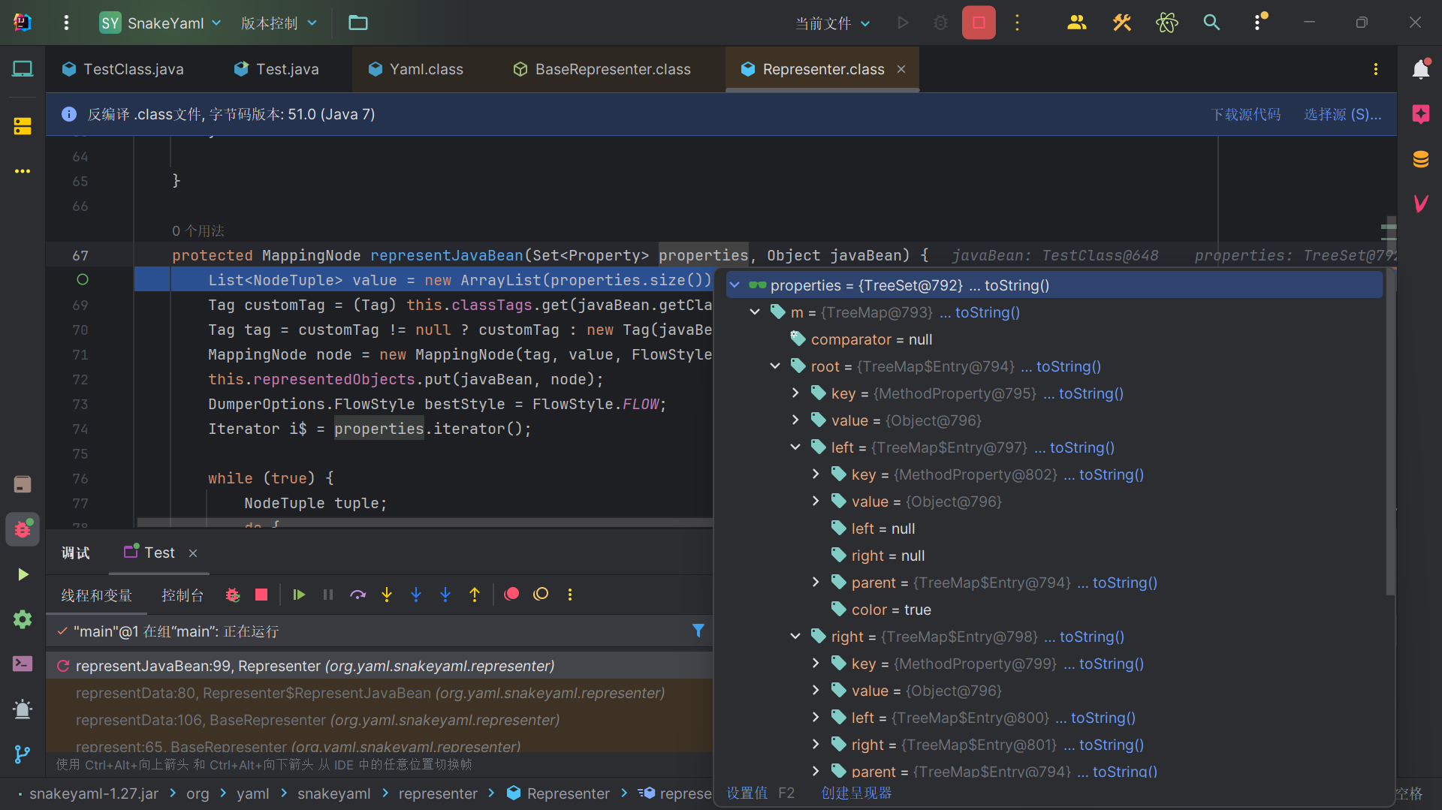Click snakeyaml-1.27.jar breadcrumb
This screenshot has height=810, width=1442.
[93, 793]
